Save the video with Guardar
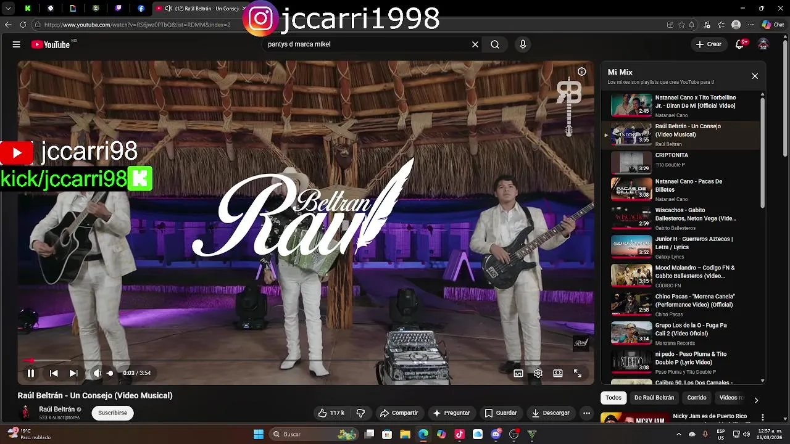790x444 pixels. coord(501,413)
